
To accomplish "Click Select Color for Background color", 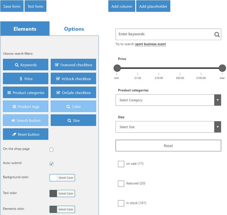I will tap(66, 177).
